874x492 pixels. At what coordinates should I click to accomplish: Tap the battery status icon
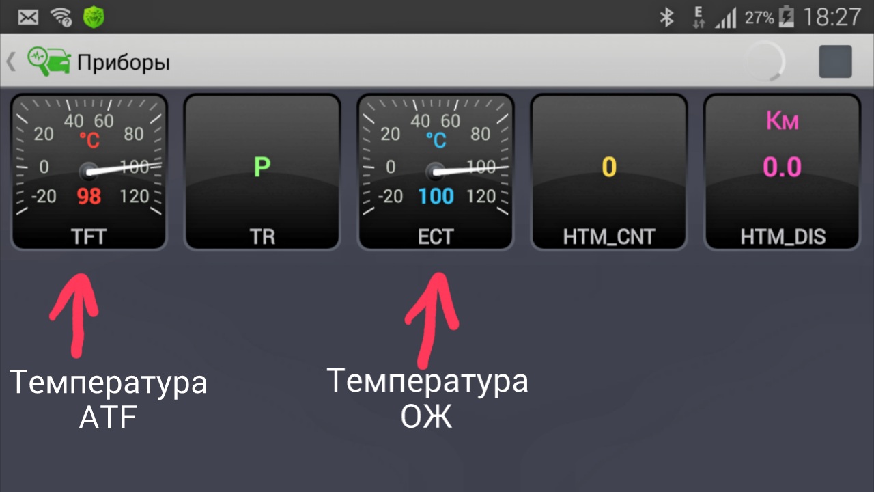(x=787, y=17)
